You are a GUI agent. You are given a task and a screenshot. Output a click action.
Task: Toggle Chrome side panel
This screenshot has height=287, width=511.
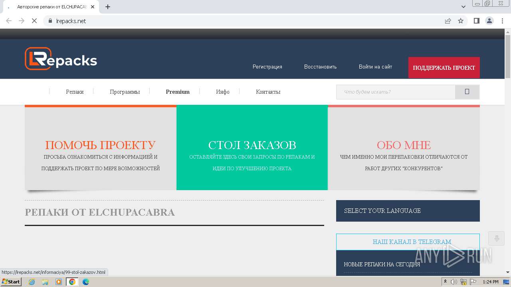point(476,21)
